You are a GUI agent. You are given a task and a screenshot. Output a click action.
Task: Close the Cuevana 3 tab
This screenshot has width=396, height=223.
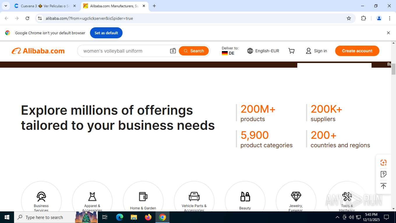(74, 6)
